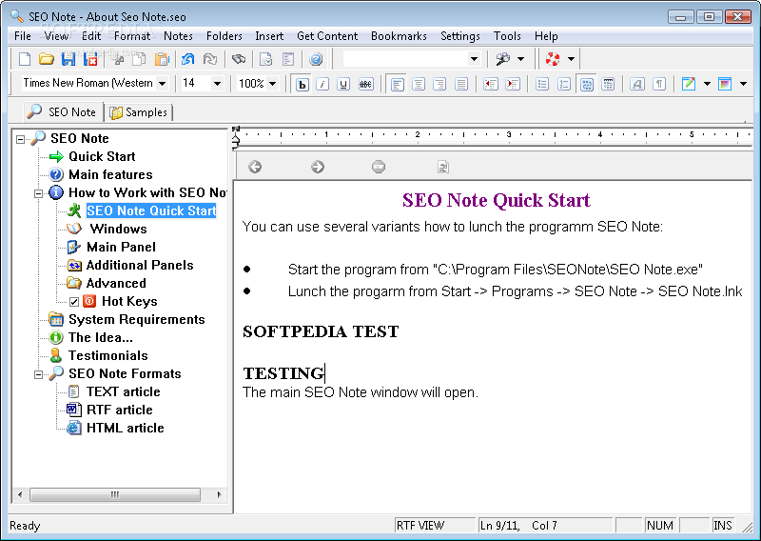Pick background color with gradient window icon
The image size is (761, 541).
(725, 84)
